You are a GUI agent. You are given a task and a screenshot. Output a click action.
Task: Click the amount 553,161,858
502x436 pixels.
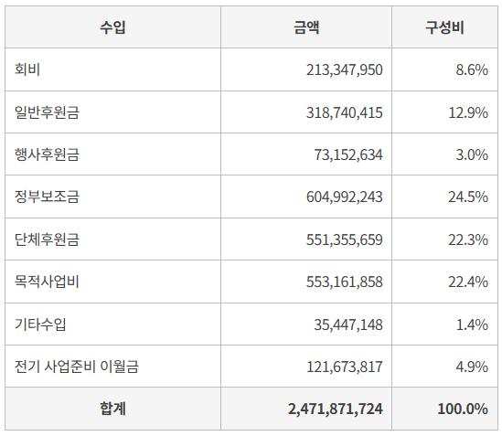(345, 282)
